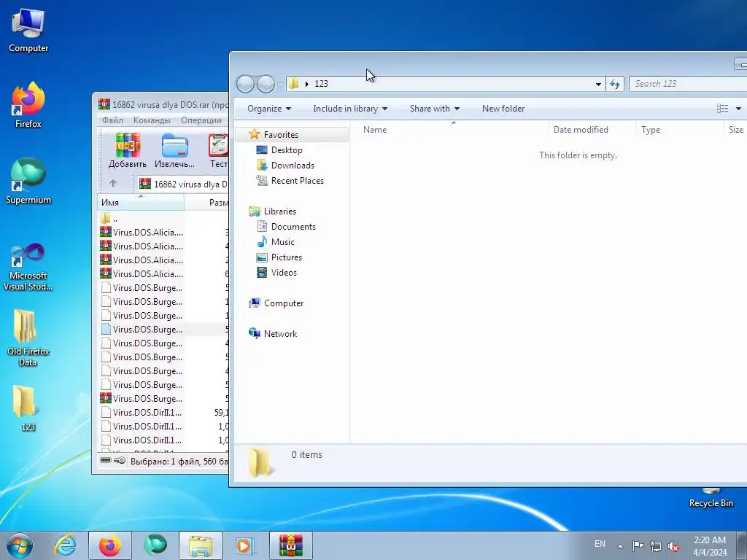This screenshot has height=560, width=747.
Task: Switch to WinRAR on the taskbar
Action: [x=290, y=545]
